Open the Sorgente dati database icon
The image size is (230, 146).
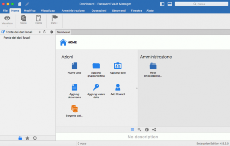pyautogui.click(x=74, y=109)
